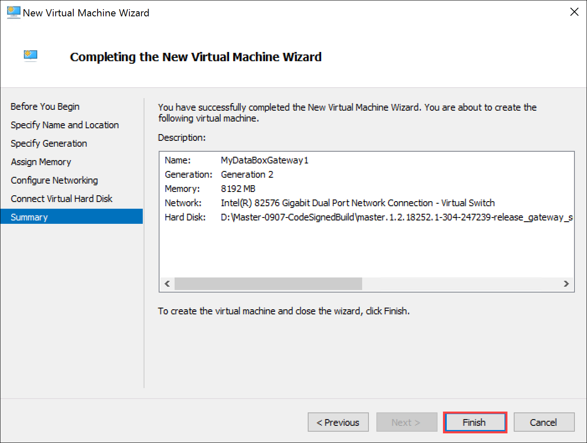Open the Before You Begin step
The width and height of the screenshot is (587, 443).
click(x=45, y=106)
